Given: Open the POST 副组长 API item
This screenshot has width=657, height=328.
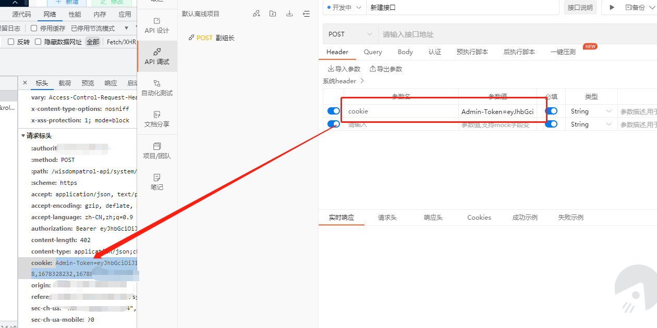Looking at the screenshot, I should [x=211, y=37].
